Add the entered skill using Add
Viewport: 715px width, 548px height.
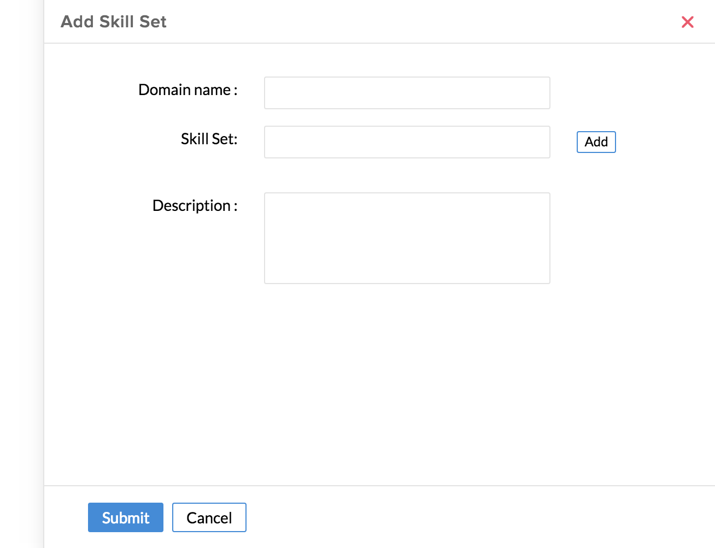coord(596,142)
